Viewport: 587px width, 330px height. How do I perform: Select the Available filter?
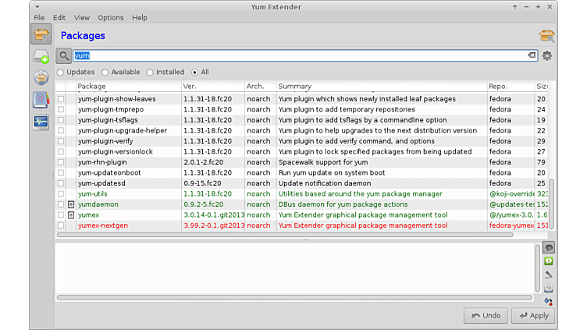coord(121,73)
